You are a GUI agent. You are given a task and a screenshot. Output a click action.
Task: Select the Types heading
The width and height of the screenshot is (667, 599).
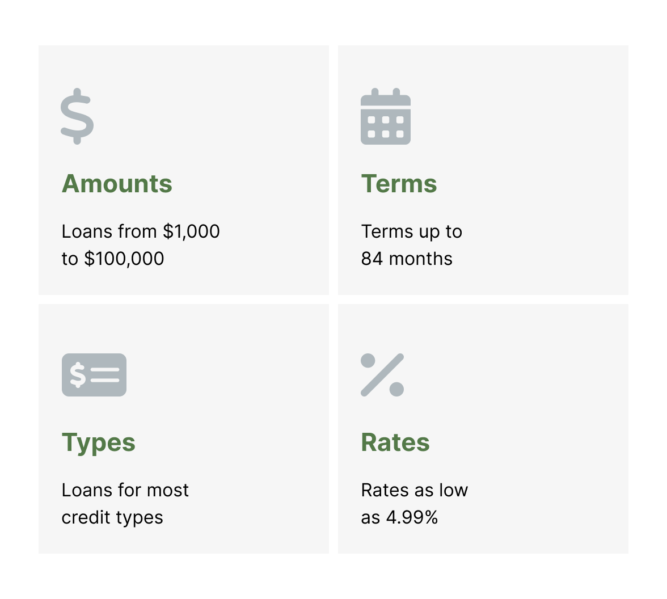click(x=99, y=443)
